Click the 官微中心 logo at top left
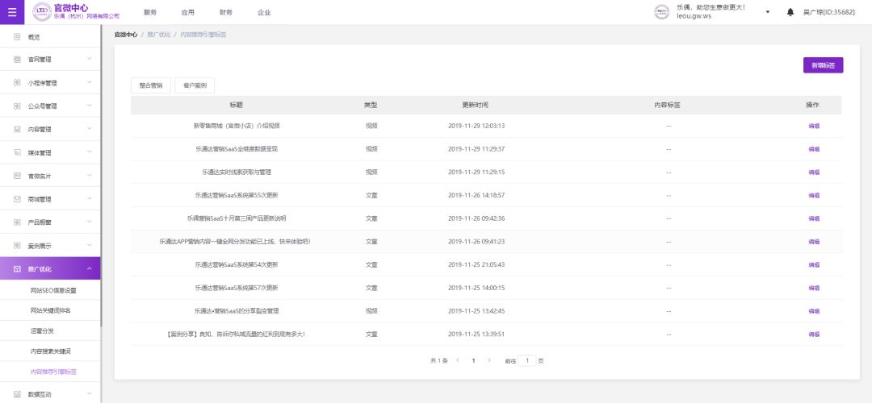The width and height of the screenshot is (872, 403). point(76,12)
